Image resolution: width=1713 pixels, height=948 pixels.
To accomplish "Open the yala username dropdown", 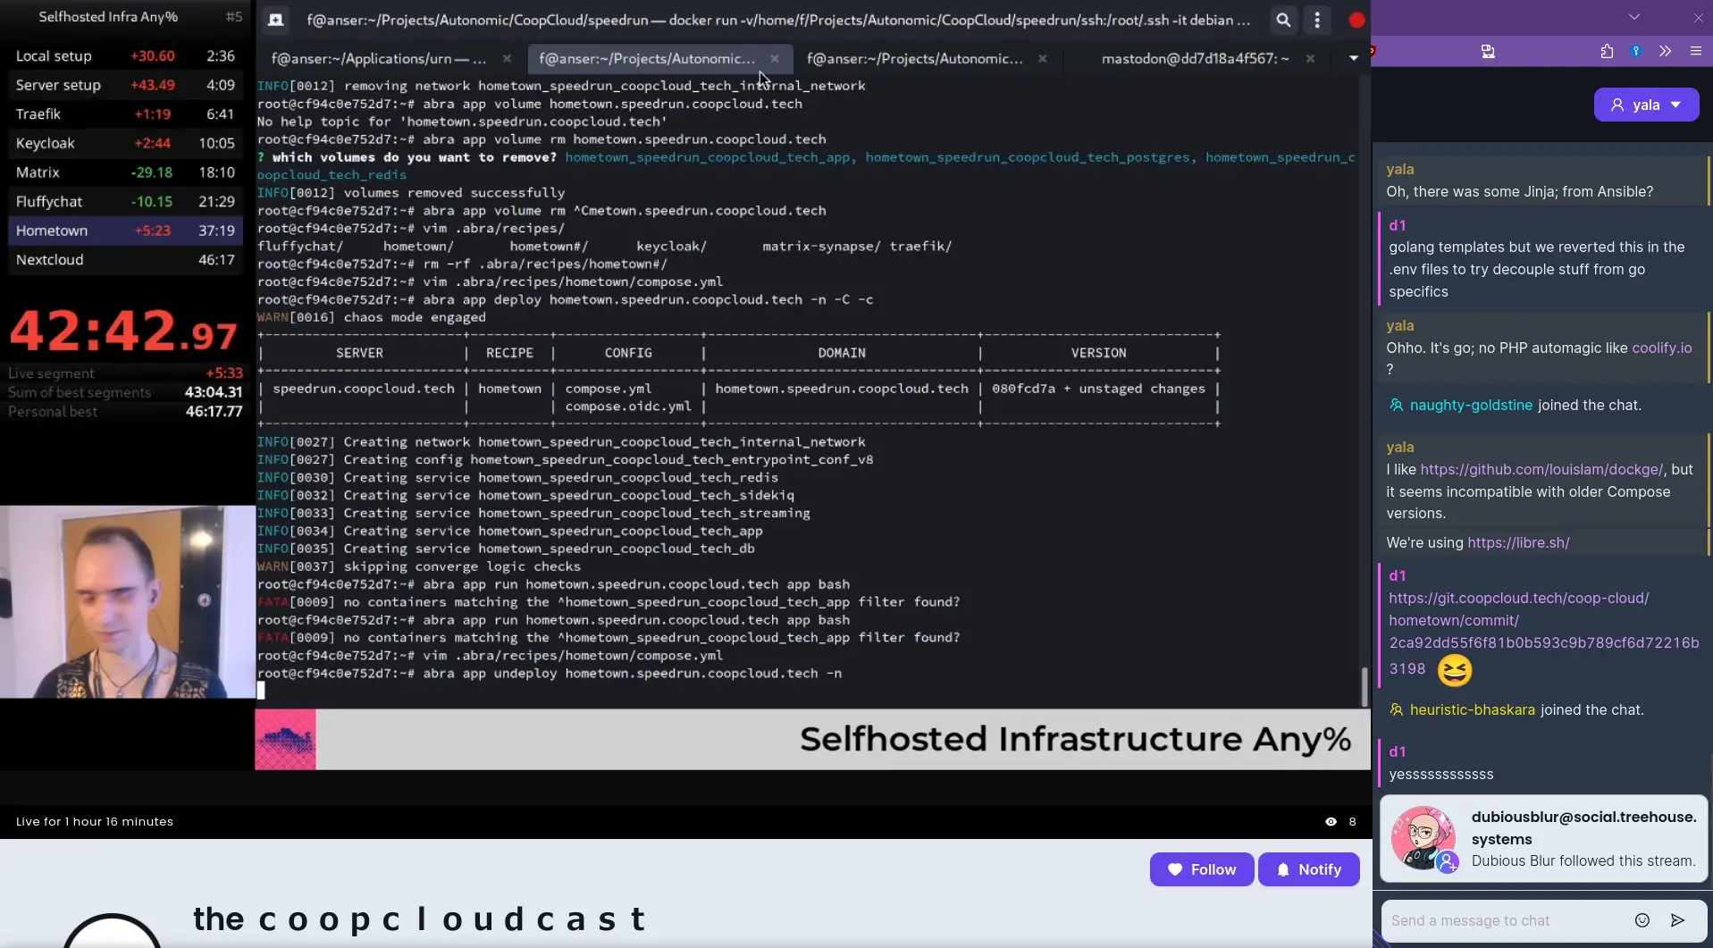I will pos(1645,105).
